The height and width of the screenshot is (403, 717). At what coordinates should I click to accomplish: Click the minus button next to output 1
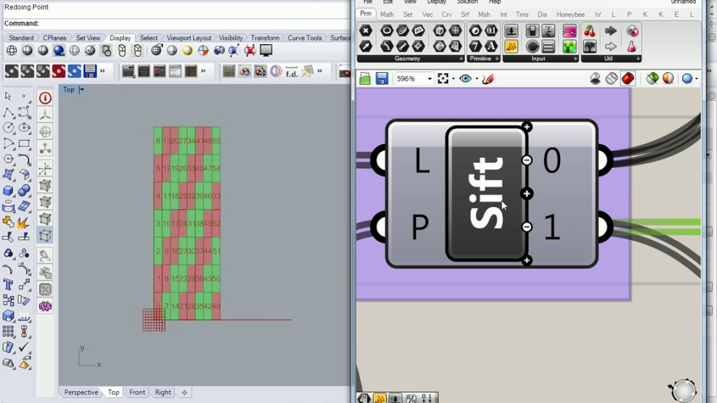click(527, 227)
